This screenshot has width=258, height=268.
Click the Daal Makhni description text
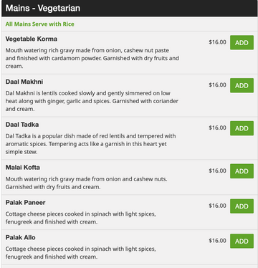[x=92, y=101]
